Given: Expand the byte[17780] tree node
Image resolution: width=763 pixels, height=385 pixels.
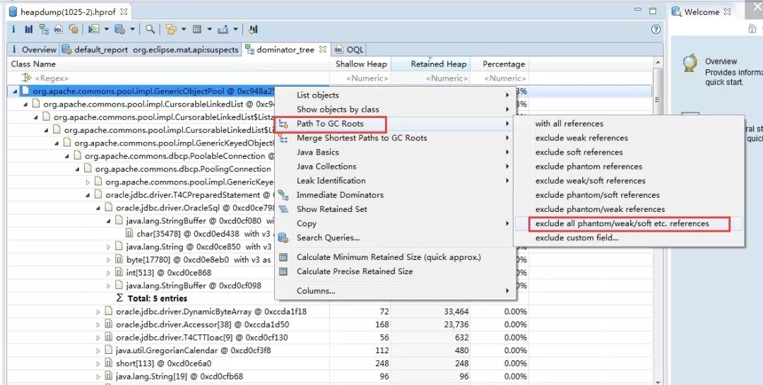Looking at the screenshot, I should (x=109, y=260).
